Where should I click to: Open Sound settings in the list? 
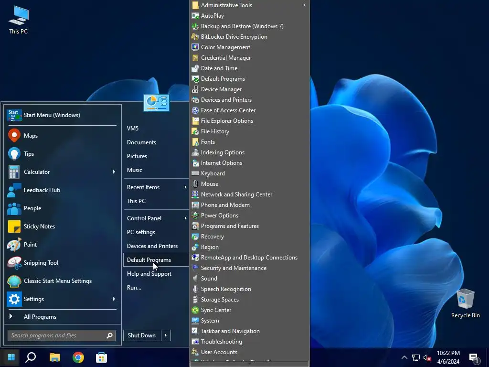(x=249, y=279)
